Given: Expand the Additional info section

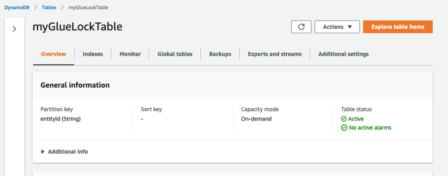Looking at the screenshot, I should (64, 152).
